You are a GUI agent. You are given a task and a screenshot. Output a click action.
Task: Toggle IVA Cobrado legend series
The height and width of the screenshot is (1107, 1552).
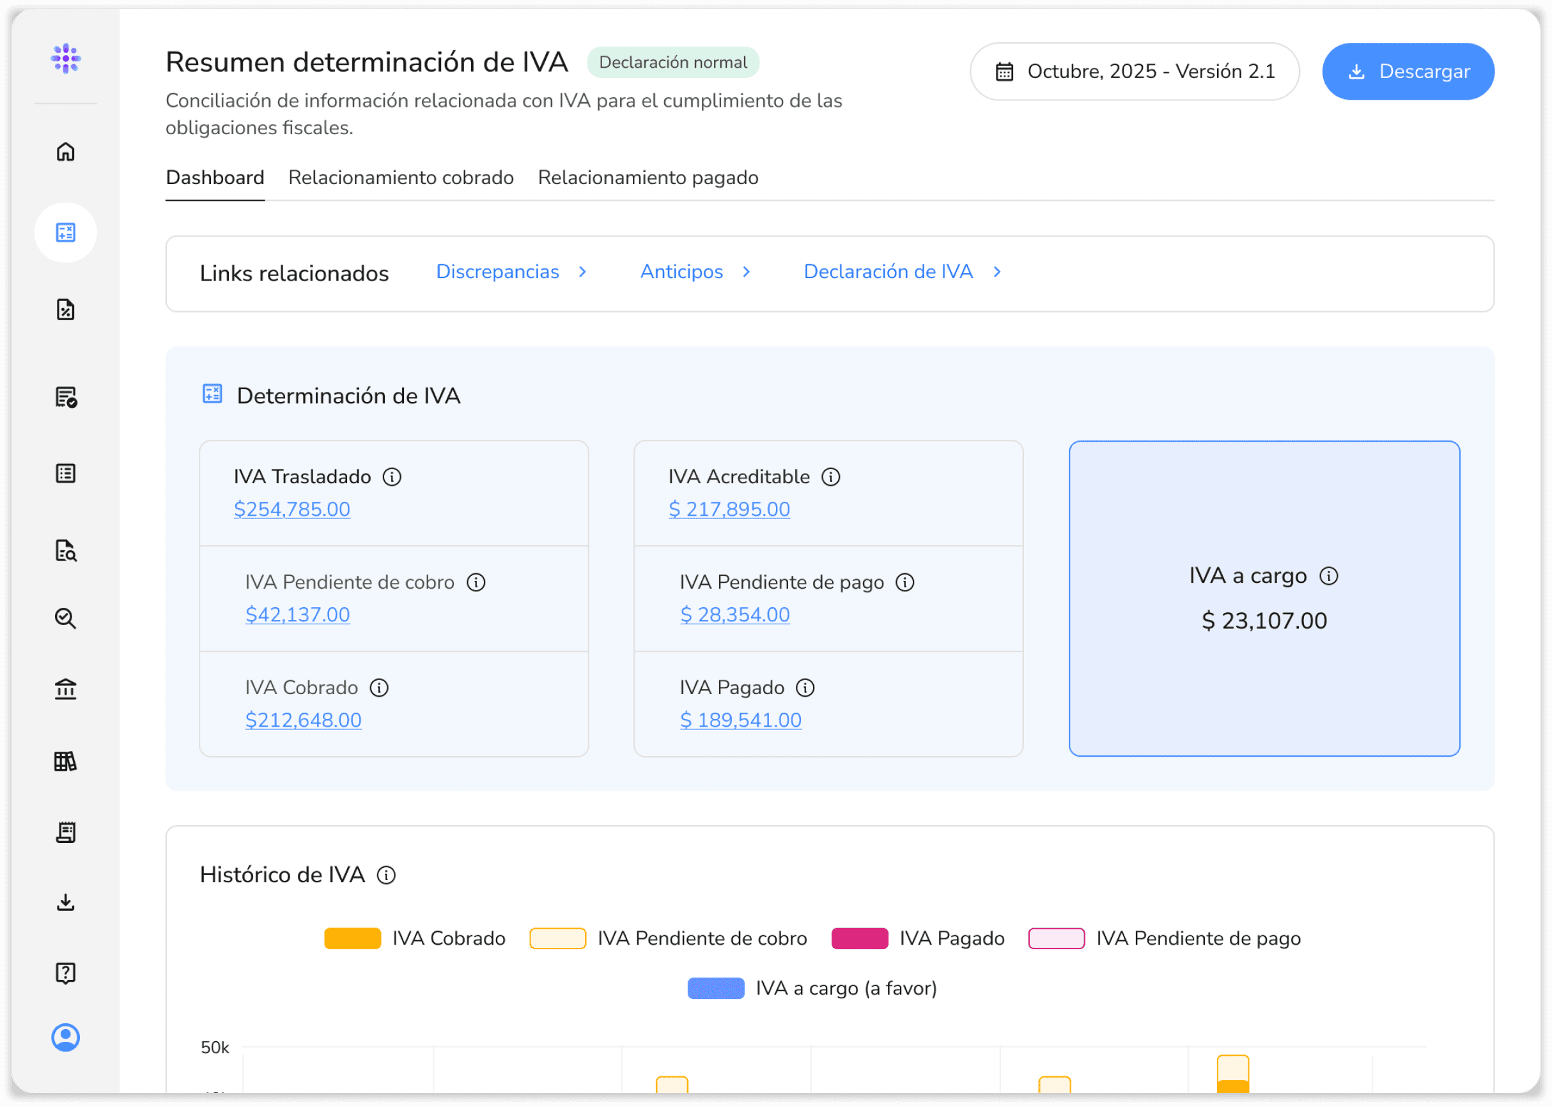point(352,938)
